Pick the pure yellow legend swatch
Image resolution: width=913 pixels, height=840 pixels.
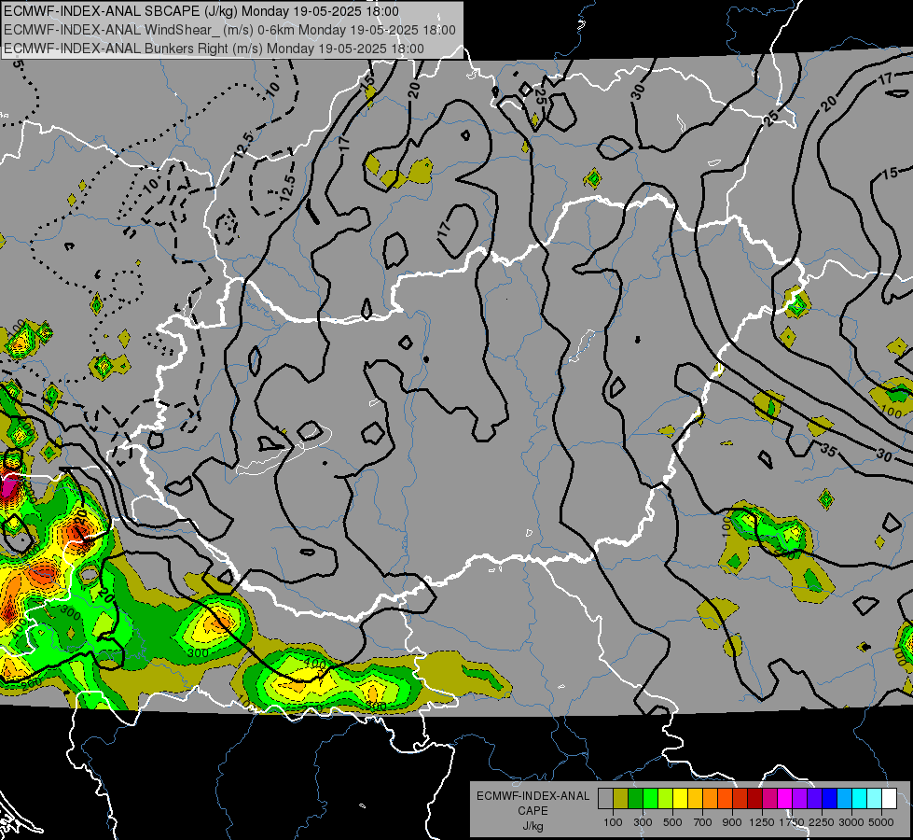(681, 798)
